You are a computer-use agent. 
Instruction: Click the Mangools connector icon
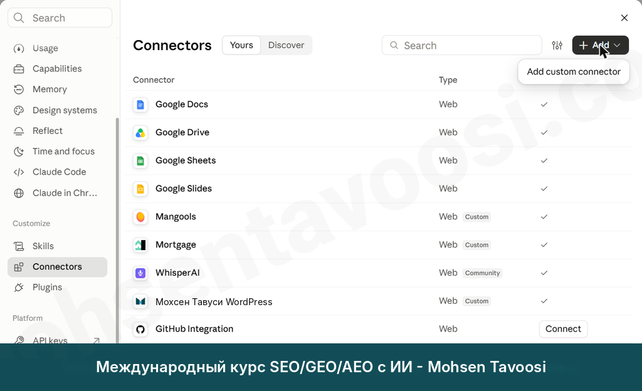click(140, 217)
